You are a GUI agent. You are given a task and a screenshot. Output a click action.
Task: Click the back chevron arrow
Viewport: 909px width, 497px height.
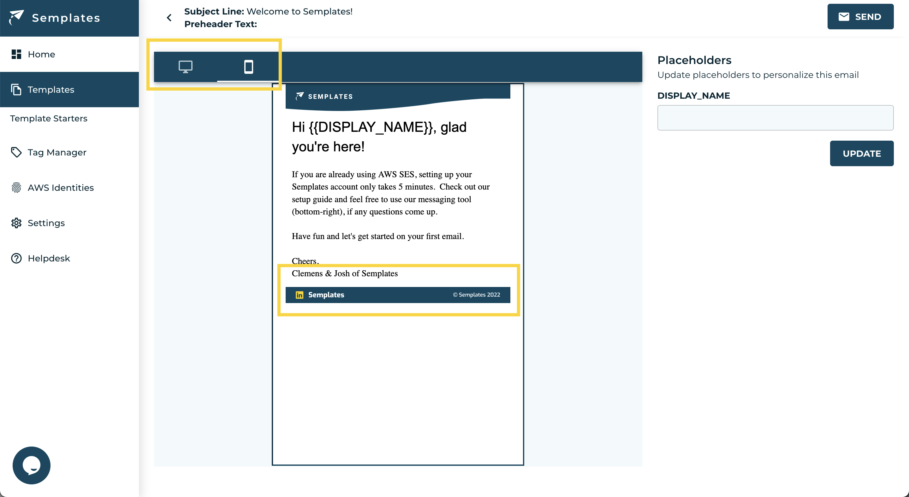tap(169, 18)
